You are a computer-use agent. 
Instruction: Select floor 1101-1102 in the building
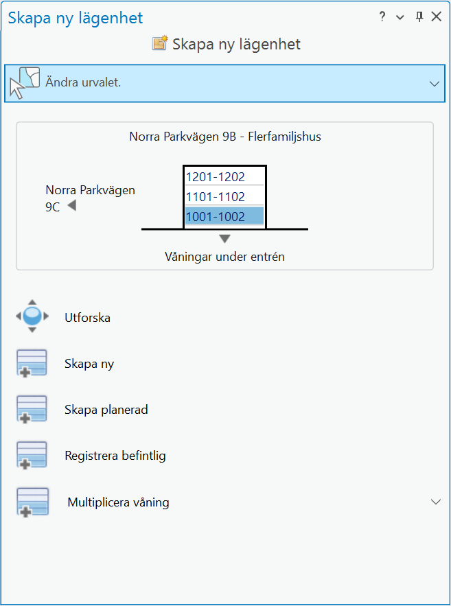tap(224, 196)
